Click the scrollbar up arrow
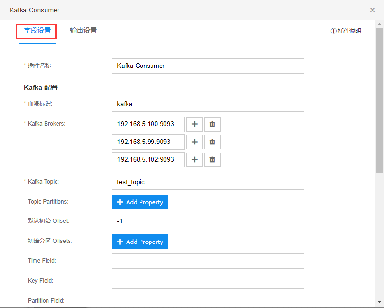 click(379, 24)
